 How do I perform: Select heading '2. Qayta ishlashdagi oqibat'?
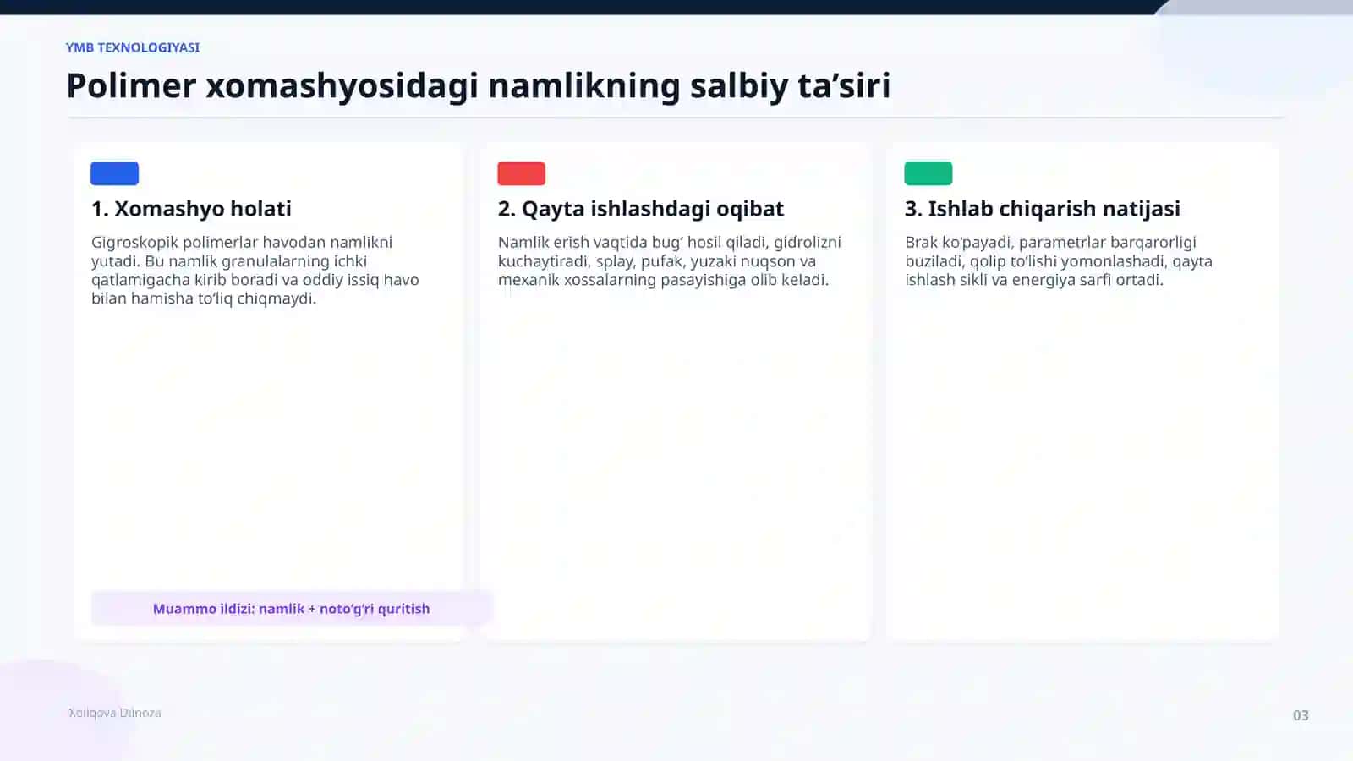coord(641,209)
